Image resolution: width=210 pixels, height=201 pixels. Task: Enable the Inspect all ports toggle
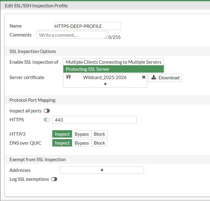point(46,111)
